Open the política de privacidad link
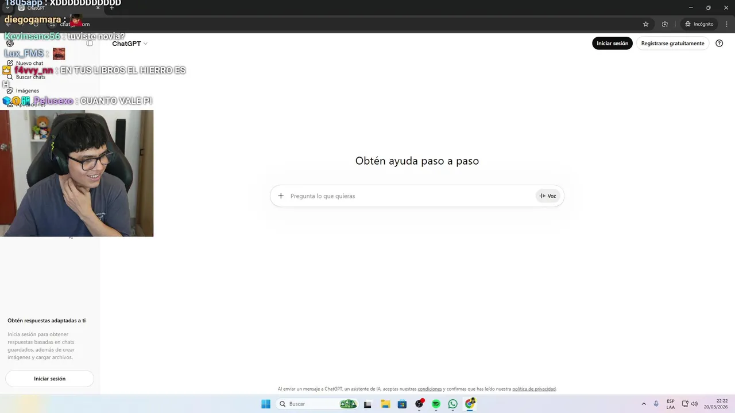735x413 pixels. pos(534,389)
